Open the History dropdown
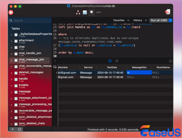Image resolution: width=182 pixels, height=138 pixels. [139, 20]
